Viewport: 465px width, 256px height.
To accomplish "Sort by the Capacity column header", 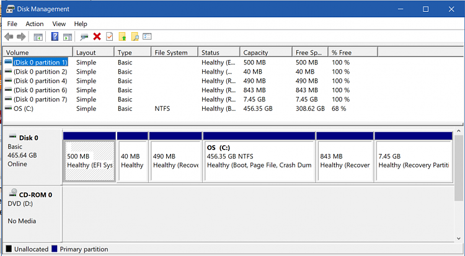I will point(266,53).
